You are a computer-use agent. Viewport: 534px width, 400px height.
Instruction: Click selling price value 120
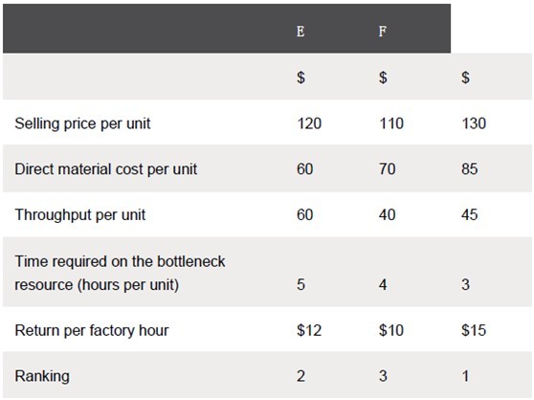pos(309,123)
